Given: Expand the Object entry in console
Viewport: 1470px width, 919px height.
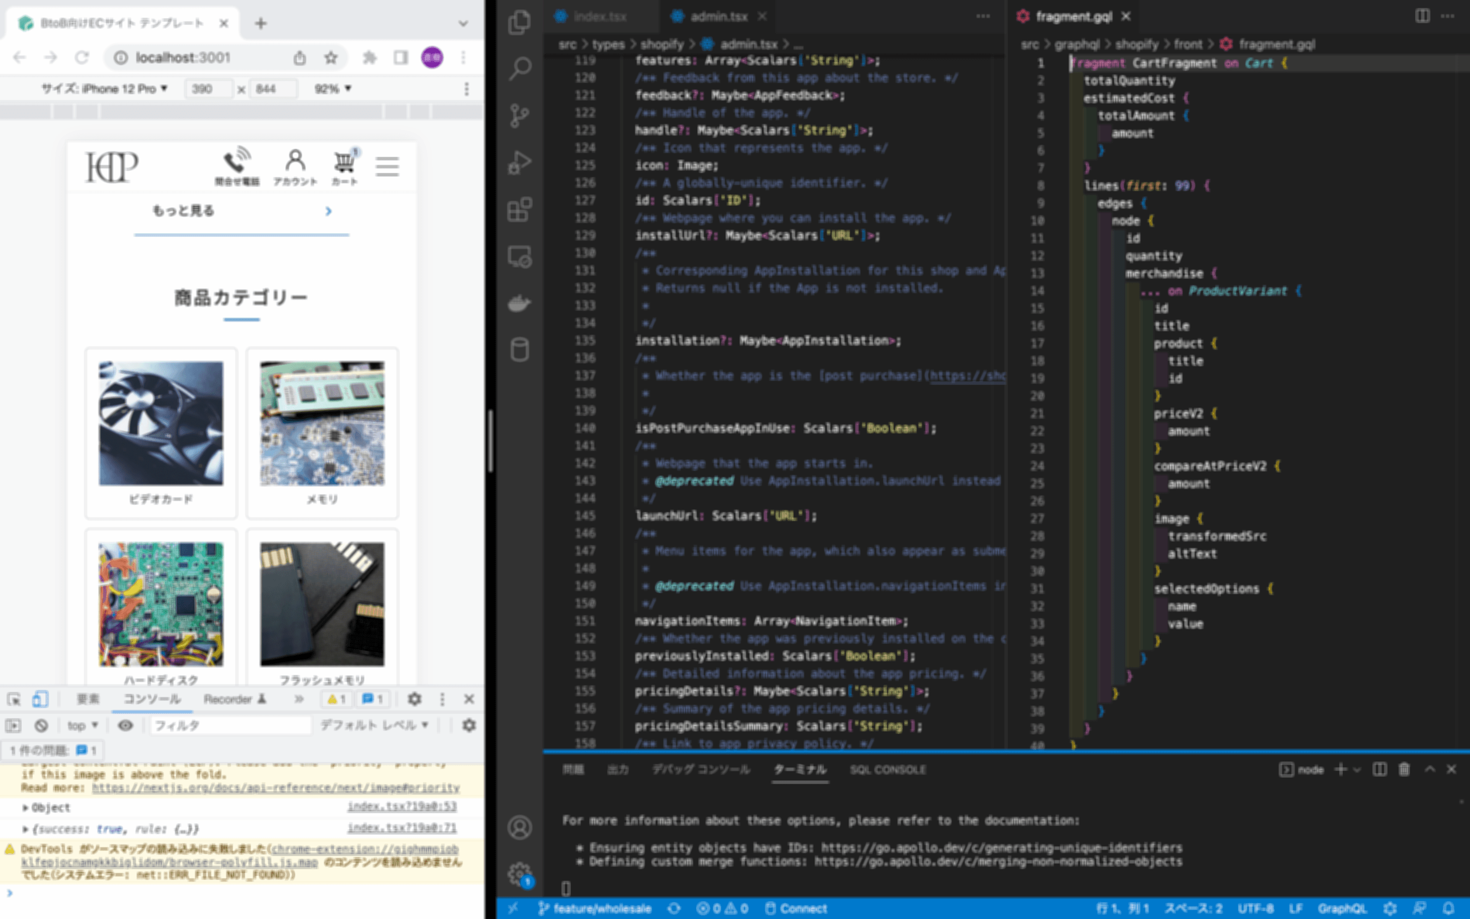Looking at the screenshot, I should pyautogui.click(x=25, y=808).
